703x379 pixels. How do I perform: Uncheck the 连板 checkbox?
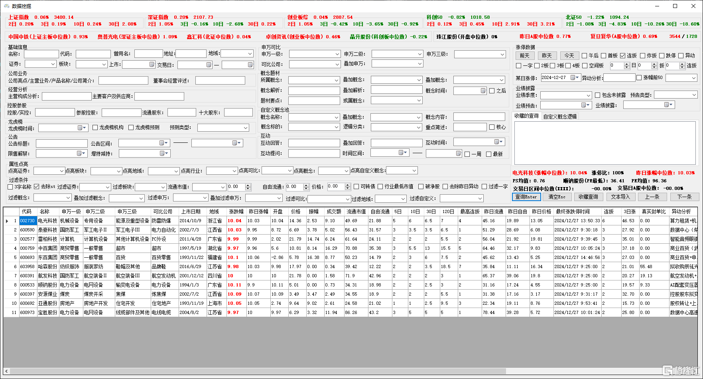click(x=622, y=56)
